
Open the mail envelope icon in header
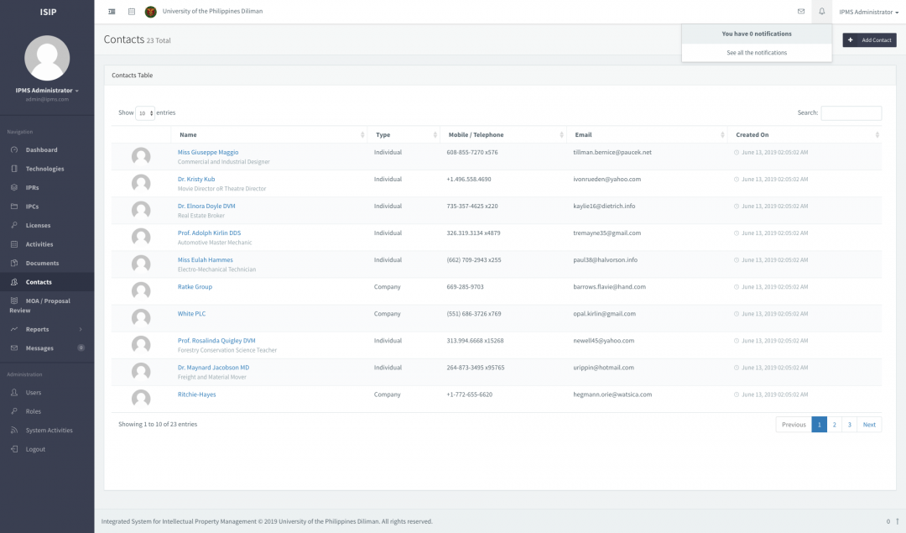pyautogui.click(x=801, y=12)
